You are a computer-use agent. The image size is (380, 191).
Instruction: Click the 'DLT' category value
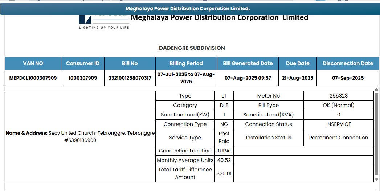tap(224, 106)
